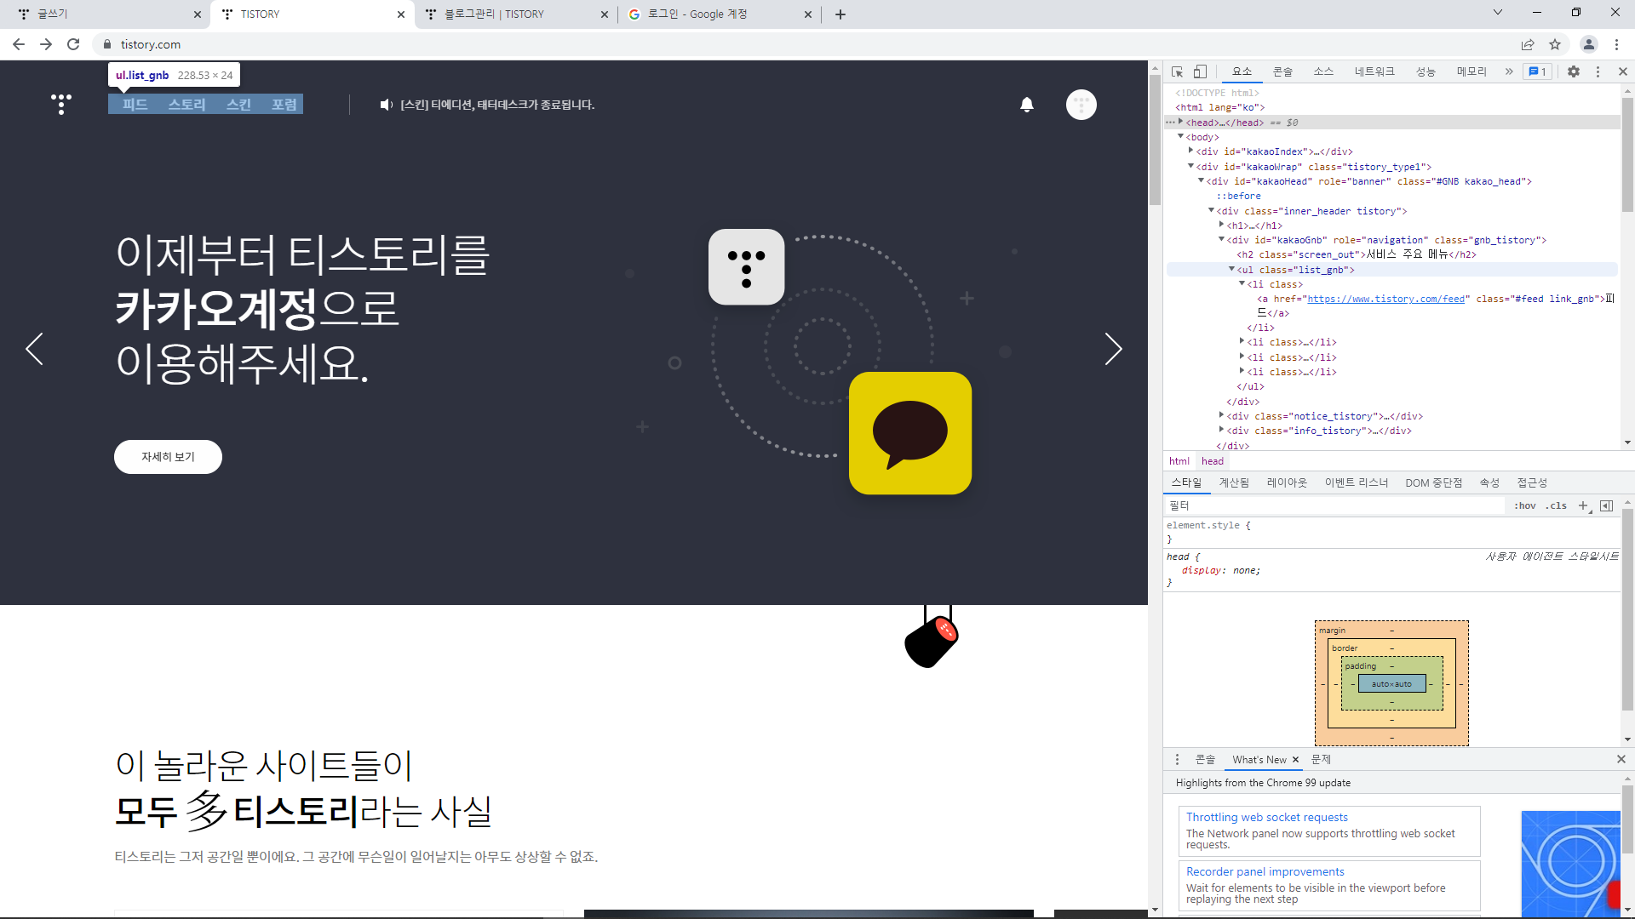Activate the inspect element picker icon
This screenshot has width=1635, height=919.
(x=1177, y=72)
